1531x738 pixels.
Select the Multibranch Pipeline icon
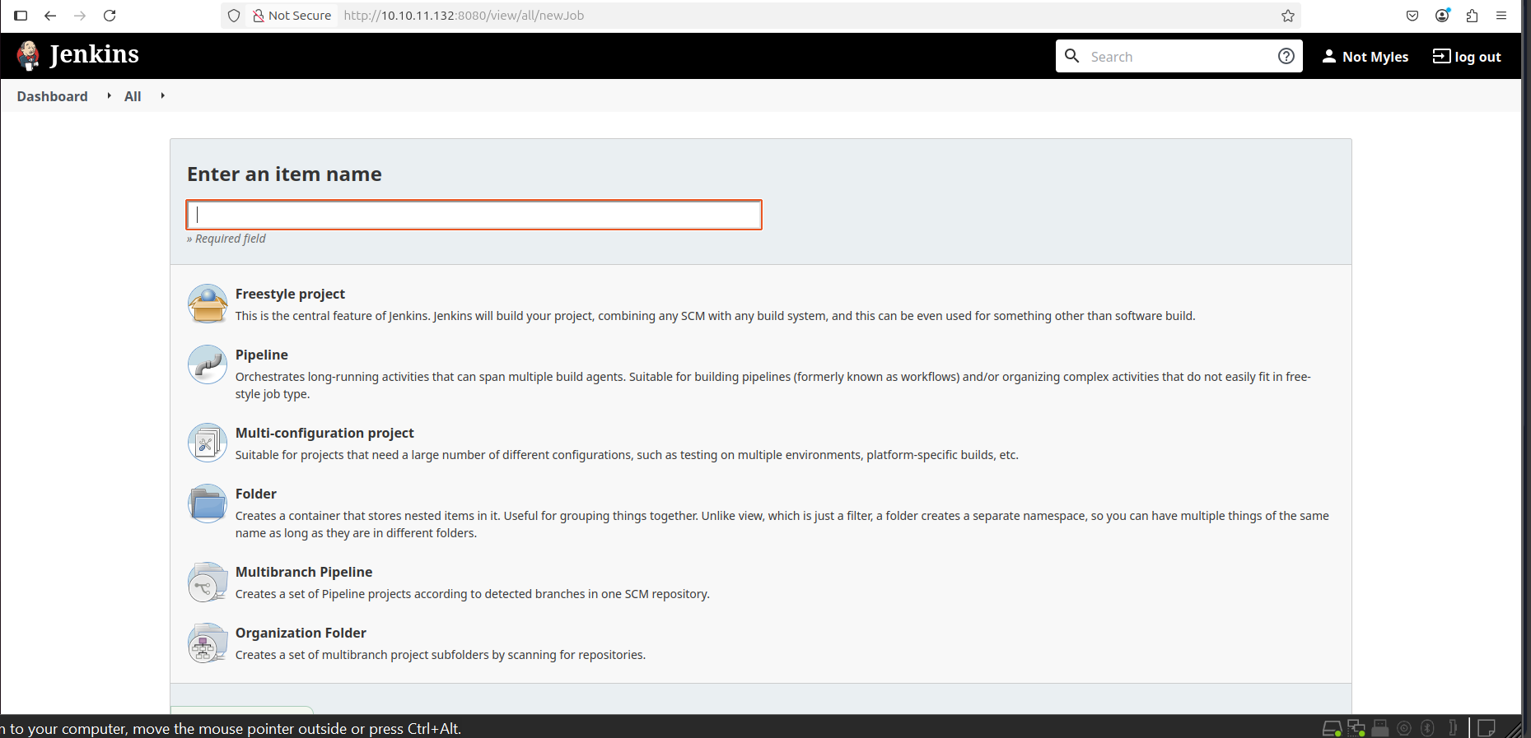(208, 582)
